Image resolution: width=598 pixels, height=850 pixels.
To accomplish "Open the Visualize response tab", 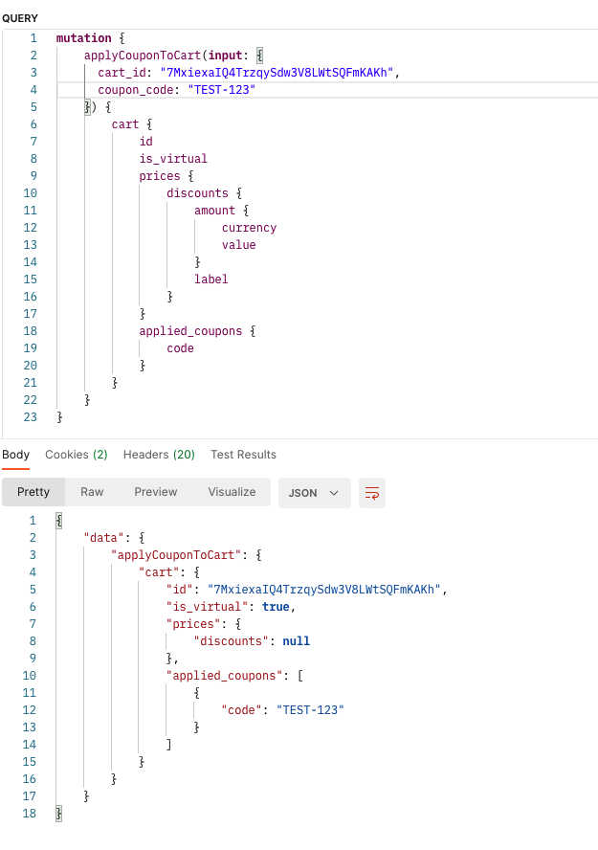I will tap(232, 492).
